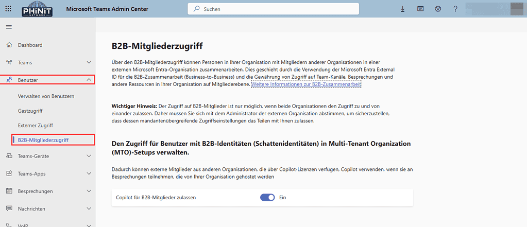The image size is (527, 227).
Task: Click the download icon in header
Action: pyautogui.click(x=402, y=9)
